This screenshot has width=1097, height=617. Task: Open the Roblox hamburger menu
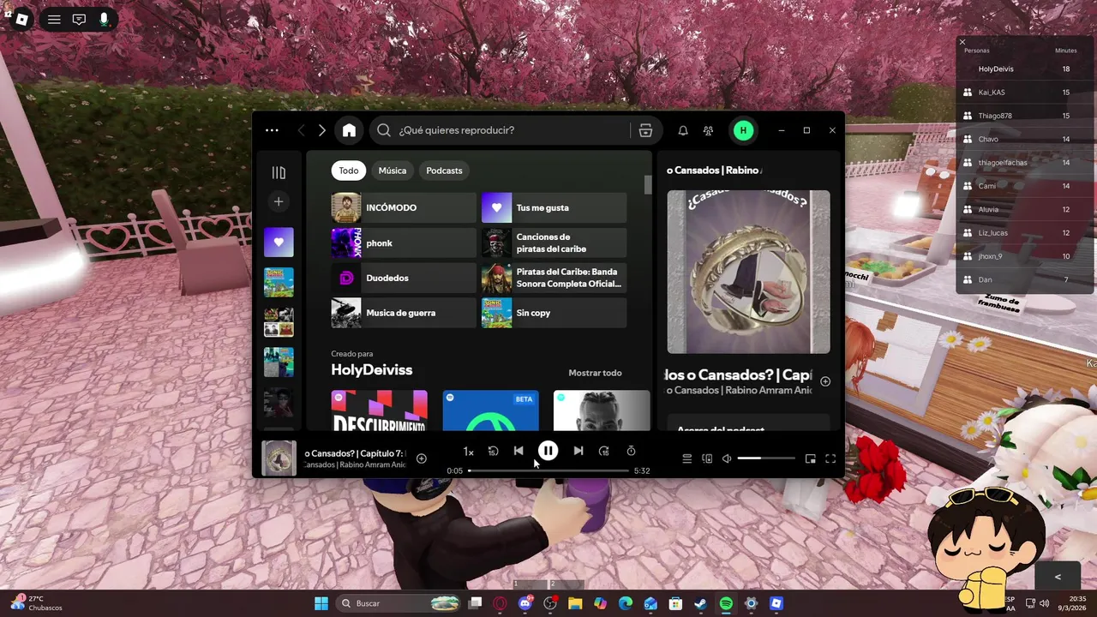tap(54, 19)
